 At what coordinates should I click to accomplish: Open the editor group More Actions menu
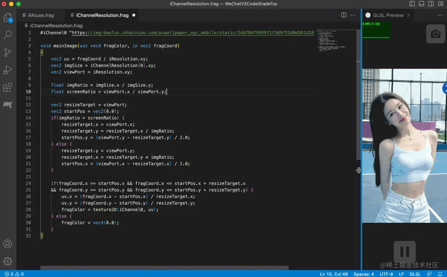click(353, 15)
